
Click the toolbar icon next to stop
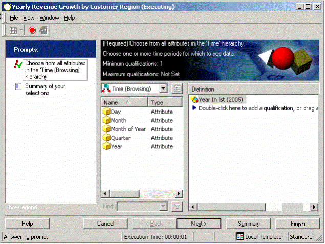44,31
